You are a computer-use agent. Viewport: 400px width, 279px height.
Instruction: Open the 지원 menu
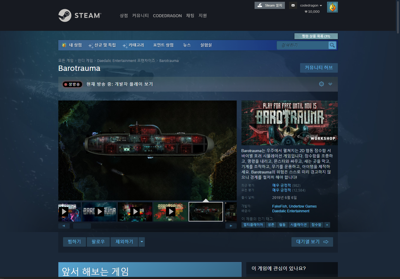click(203, 15)
